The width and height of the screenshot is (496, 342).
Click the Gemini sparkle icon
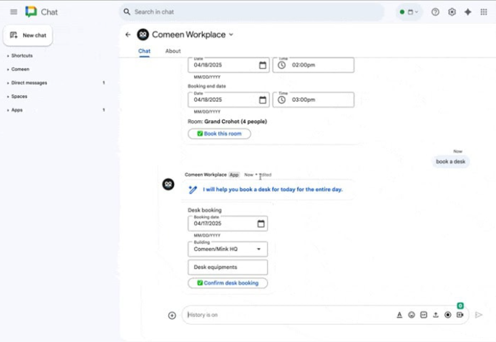[x=468, y=12]
